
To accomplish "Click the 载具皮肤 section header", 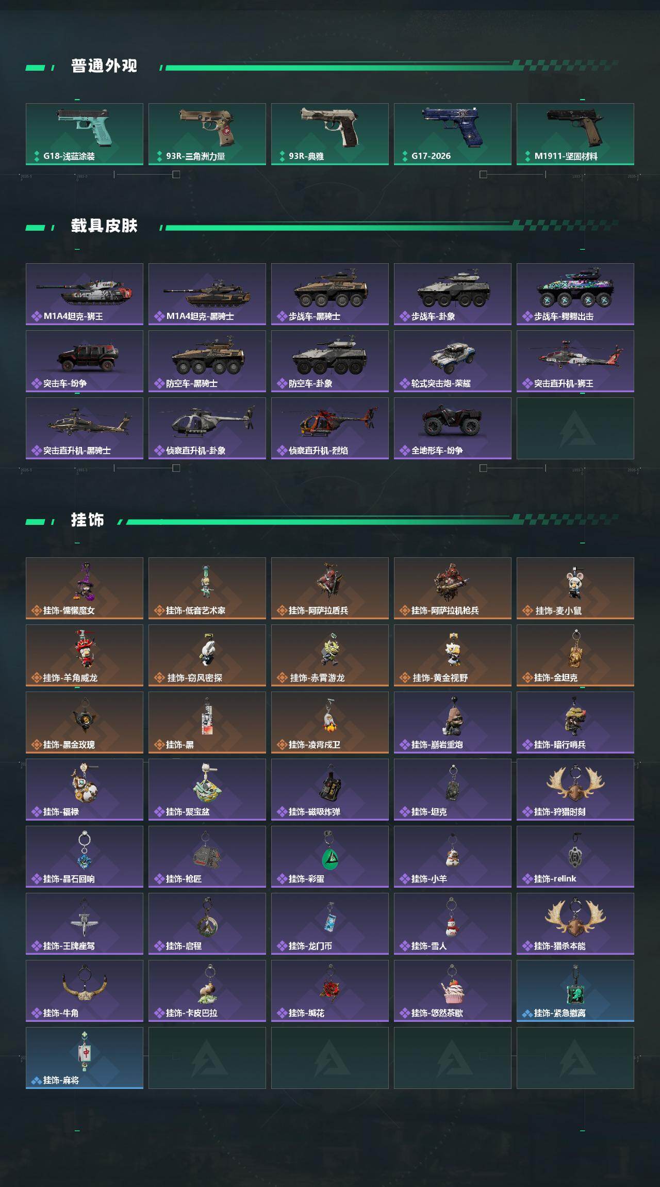I will coord(104,226).
